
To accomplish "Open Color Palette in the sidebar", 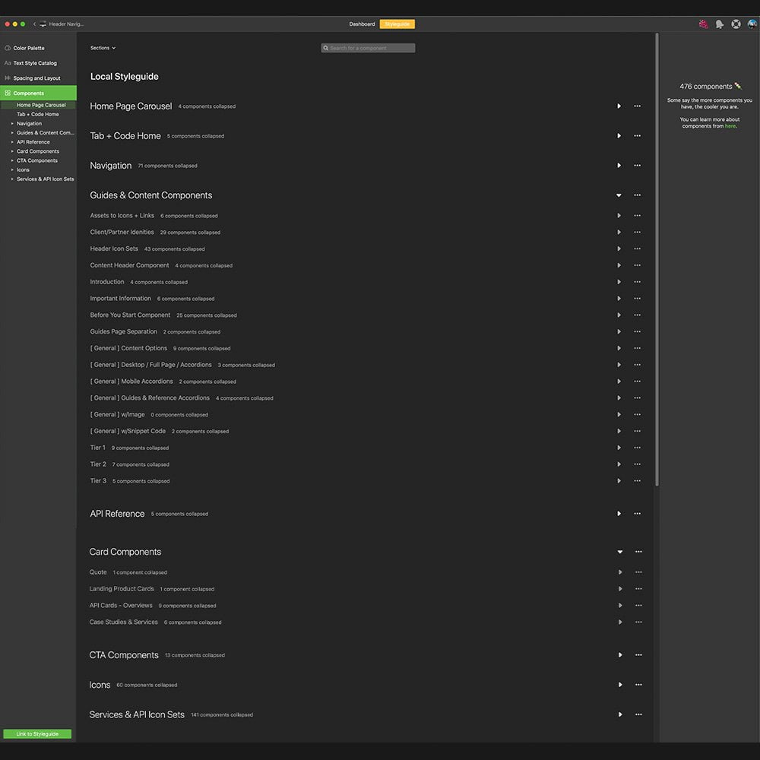I will [x=29, y=48].
